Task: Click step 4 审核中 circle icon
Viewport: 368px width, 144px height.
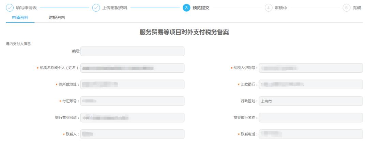Action: (x=269, y=8)
